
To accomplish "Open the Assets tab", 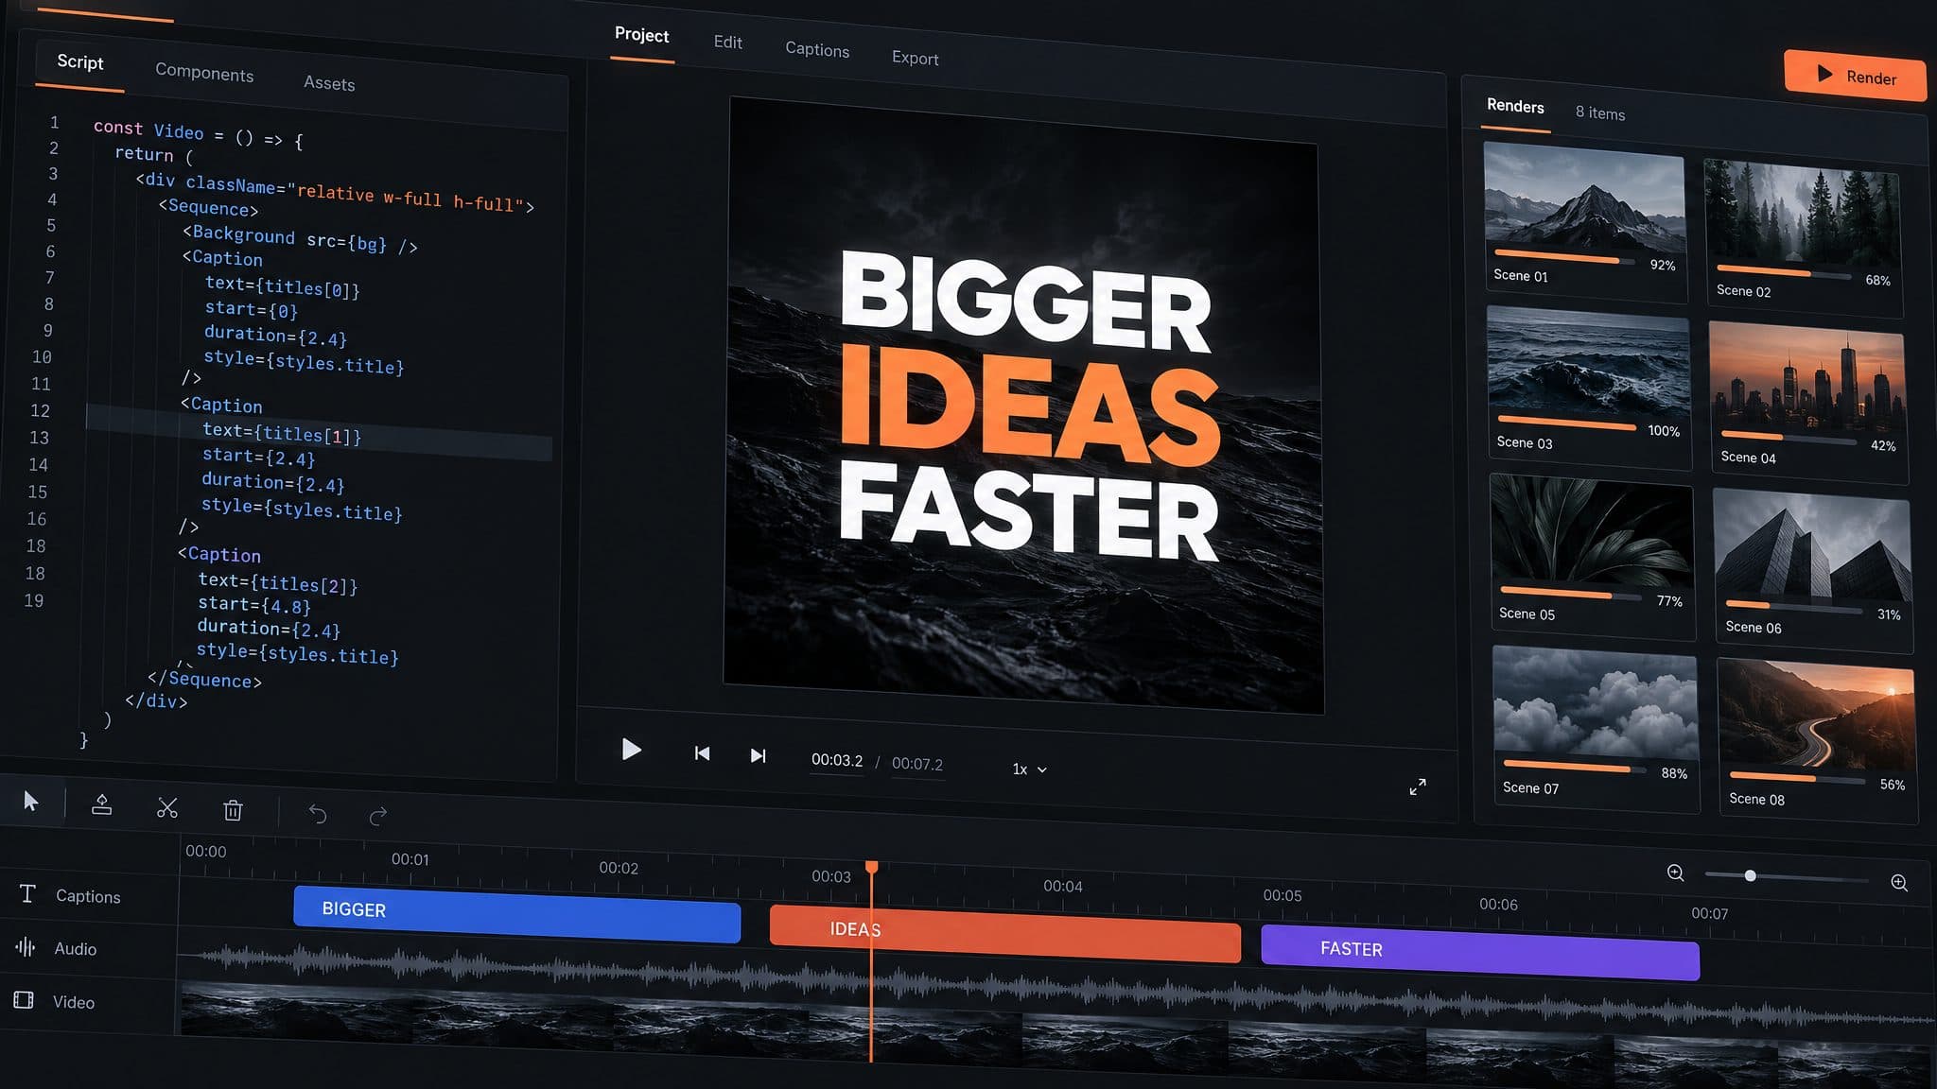I will point(329,83).
